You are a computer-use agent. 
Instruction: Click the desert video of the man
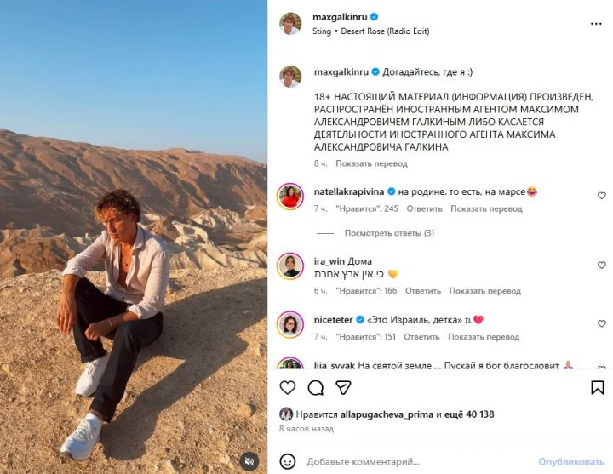[134, 237]
